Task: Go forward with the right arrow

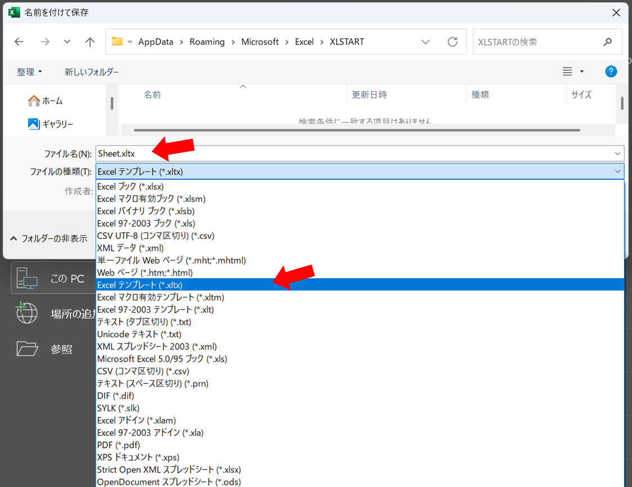Action: click(45, 42)
